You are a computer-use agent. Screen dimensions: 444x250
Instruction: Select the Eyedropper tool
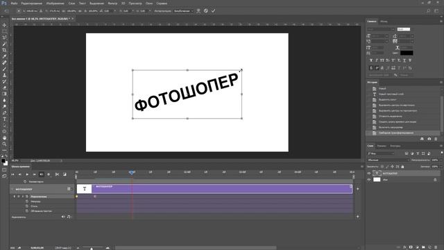pos(4,56)
